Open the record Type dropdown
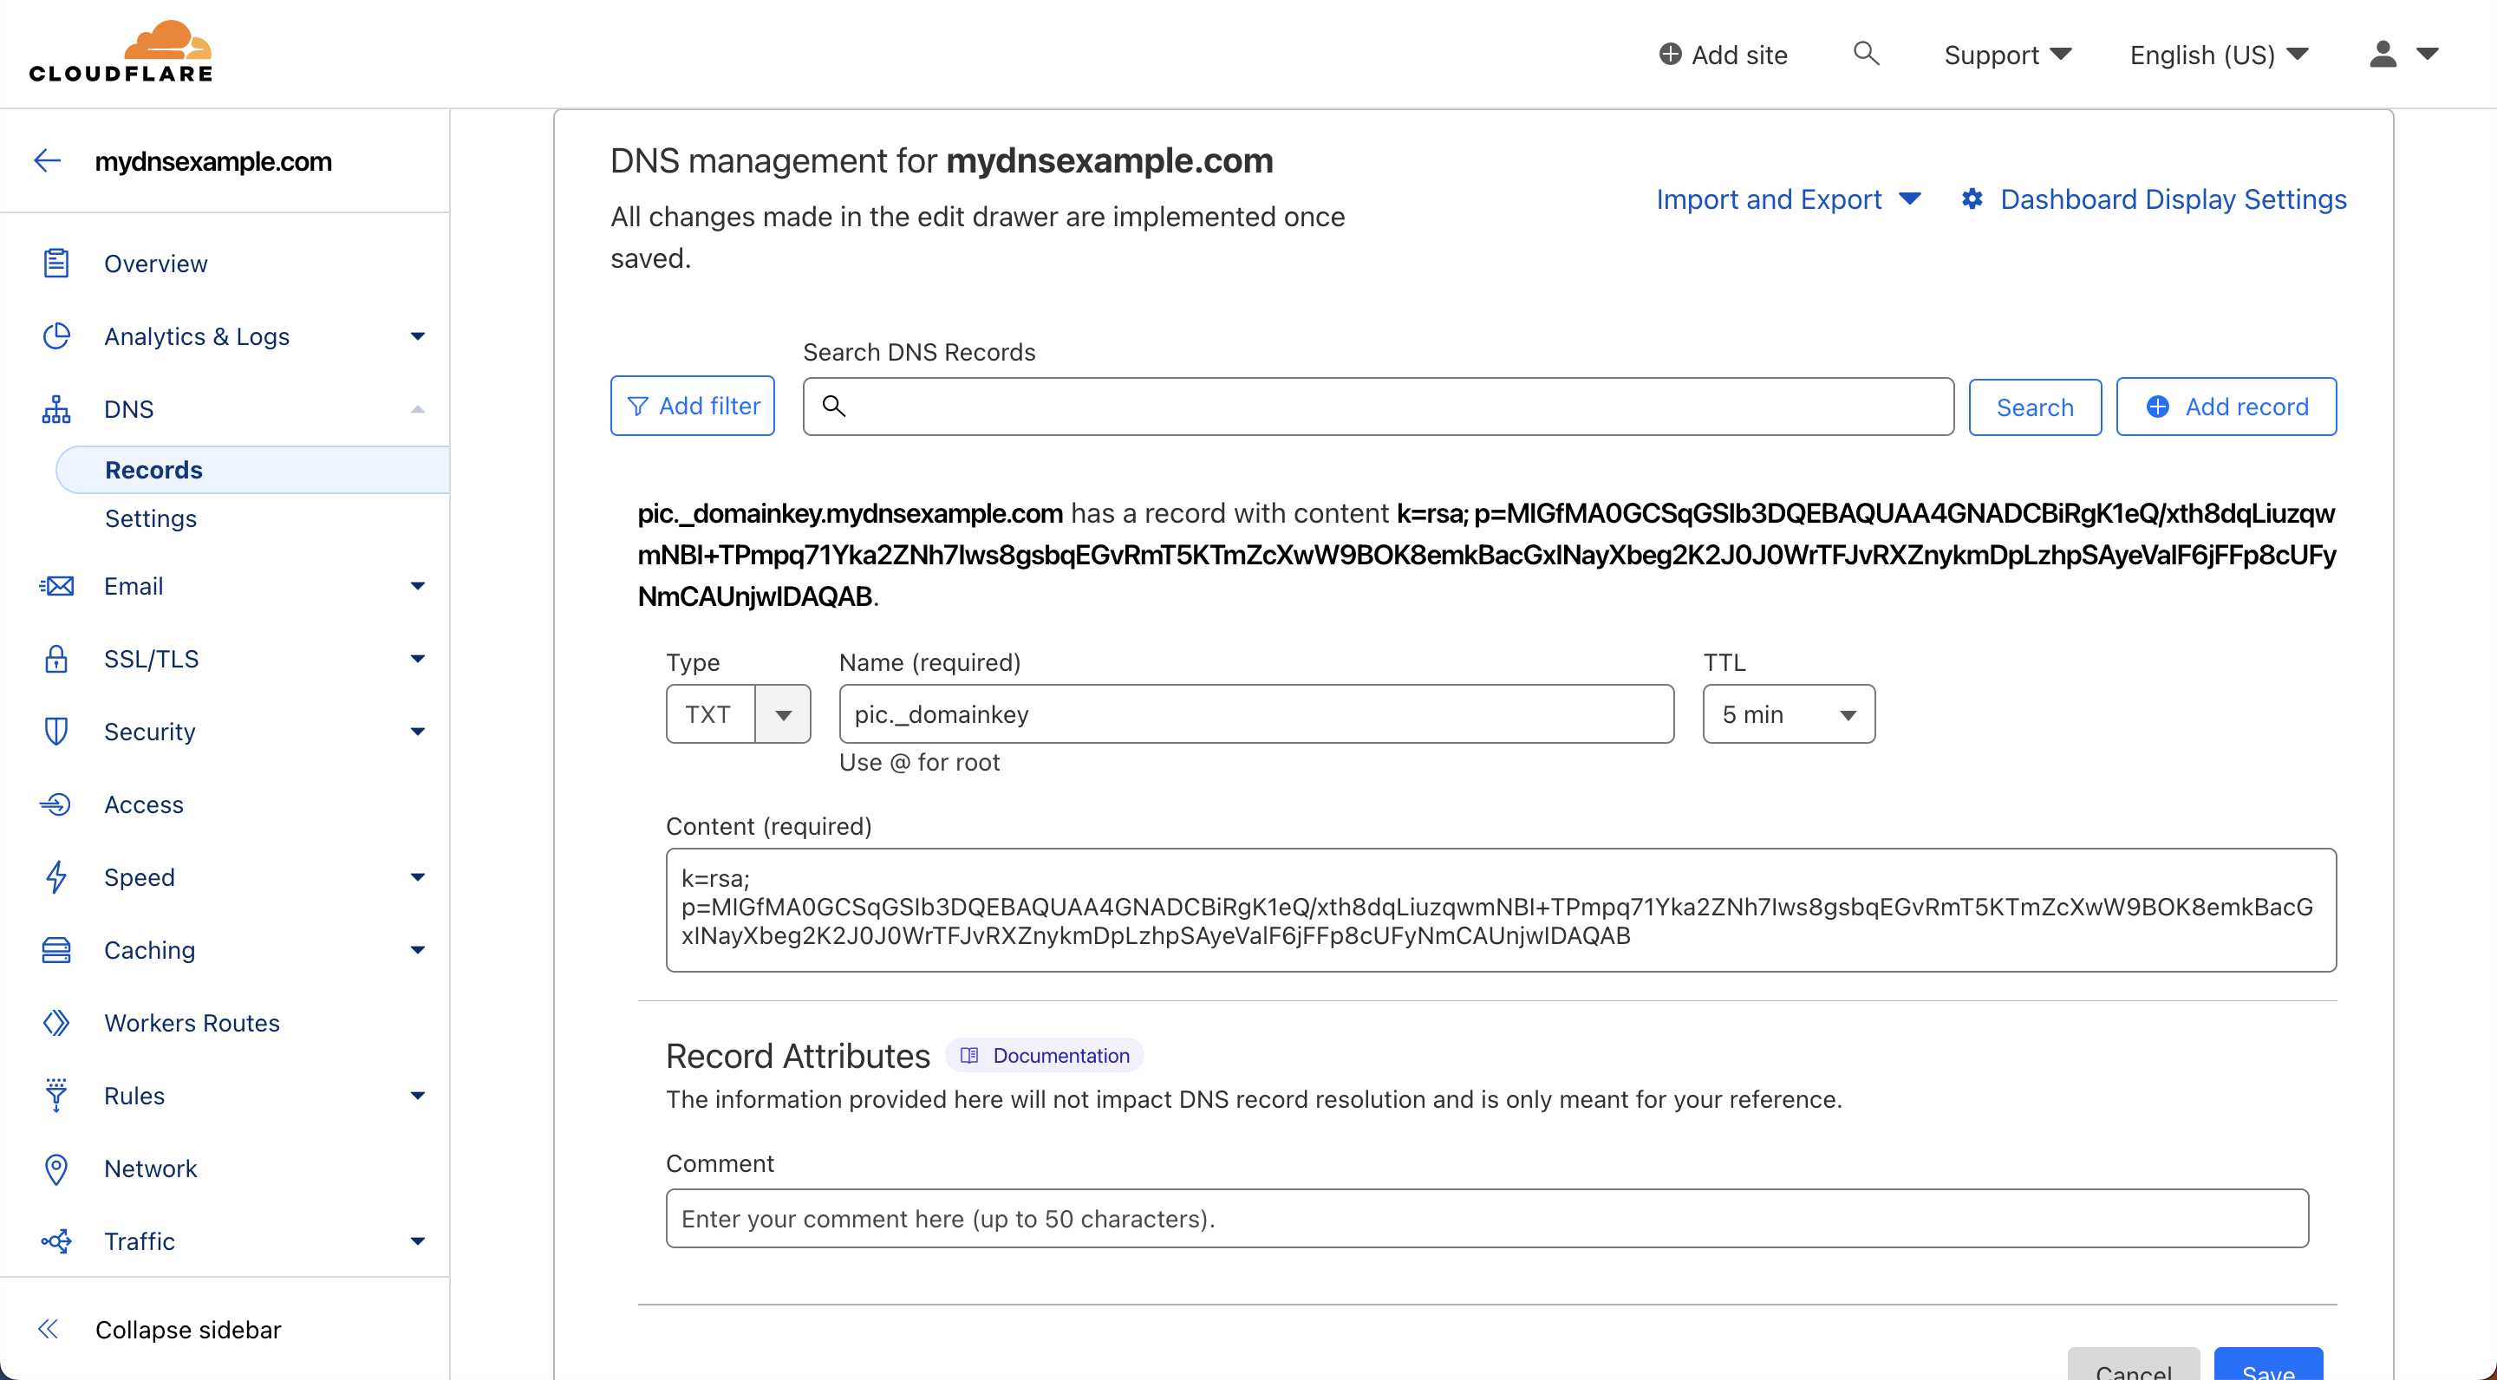The width and height of the screenshot is (2497, 1380). click(x=783, y=714)
